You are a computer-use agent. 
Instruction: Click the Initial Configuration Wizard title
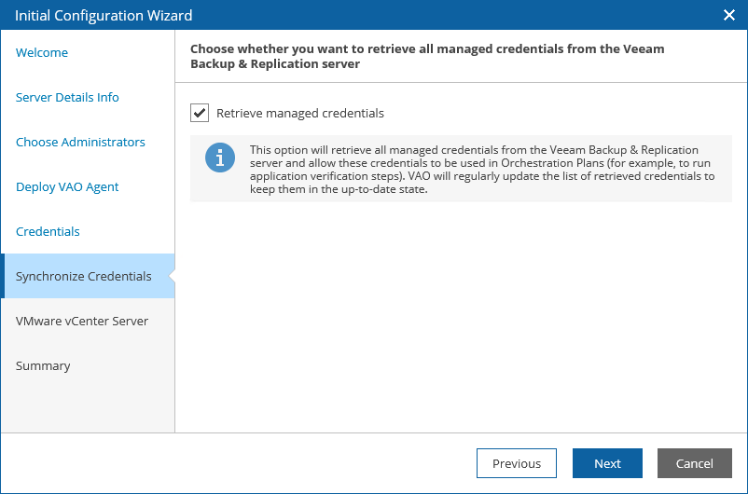click(x=104, y=15)
